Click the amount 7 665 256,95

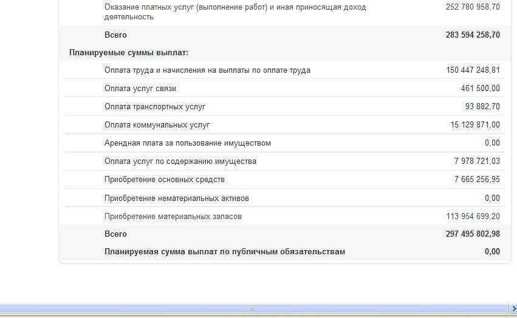point(477,179)
